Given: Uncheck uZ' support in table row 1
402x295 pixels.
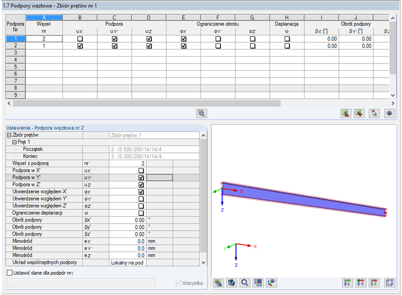Looking at the screenshot, I should point(149,39).
